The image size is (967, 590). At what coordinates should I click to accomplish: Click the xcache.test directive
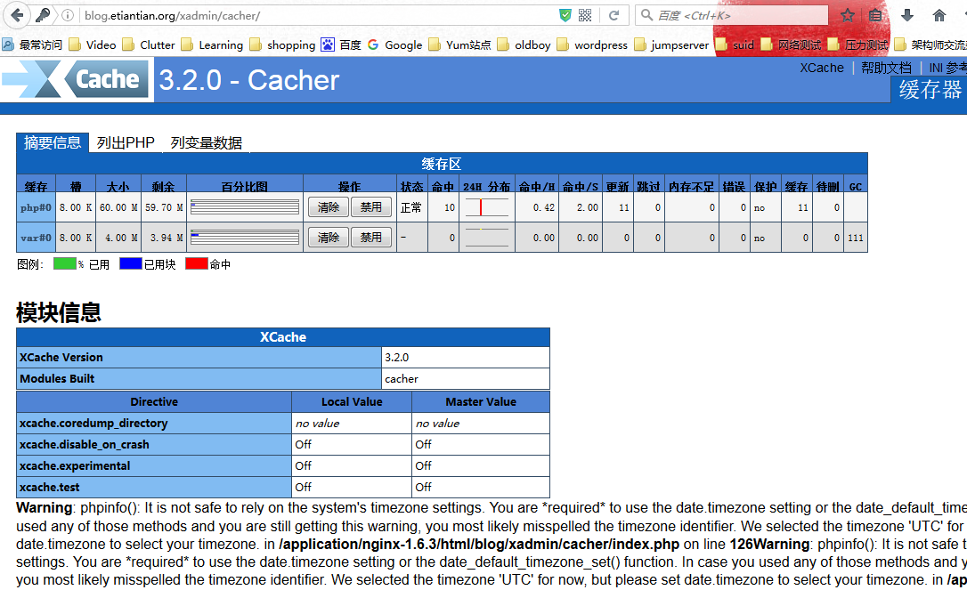(x=154, y=487)
